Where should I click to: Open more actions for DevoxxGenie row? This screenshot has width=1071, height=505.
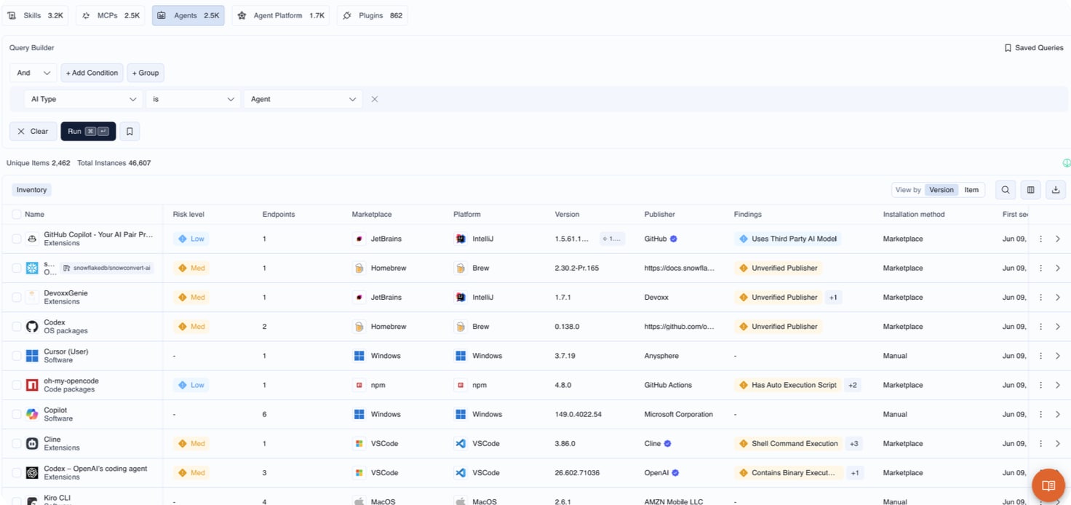point(1041,297)
